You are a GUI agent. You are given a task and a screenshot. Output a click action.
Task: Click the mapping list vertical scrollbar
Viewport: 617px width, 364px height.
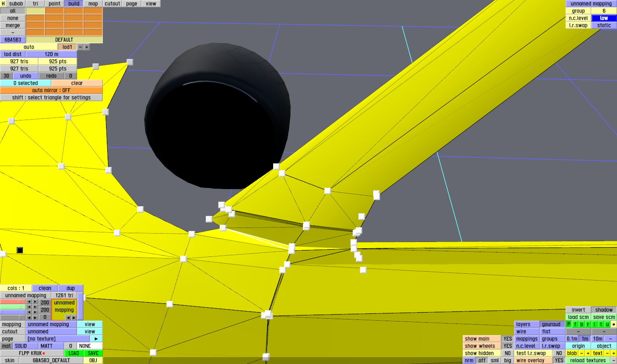point(80,306)
